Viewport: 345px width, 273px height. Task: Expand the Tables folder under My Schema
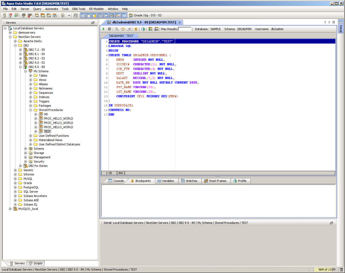tap(31, 76)
